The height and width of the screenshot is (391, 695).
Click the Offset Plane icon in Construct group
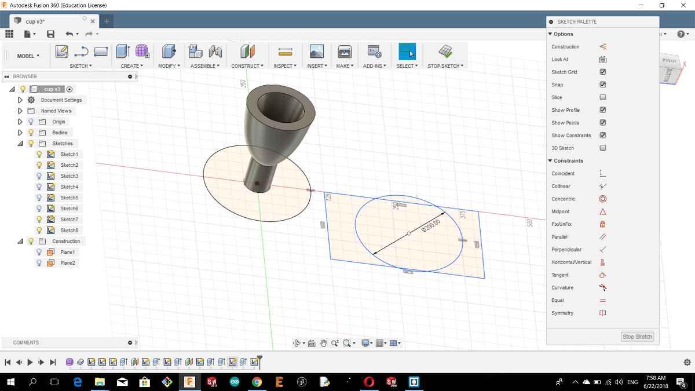point(248,52)
